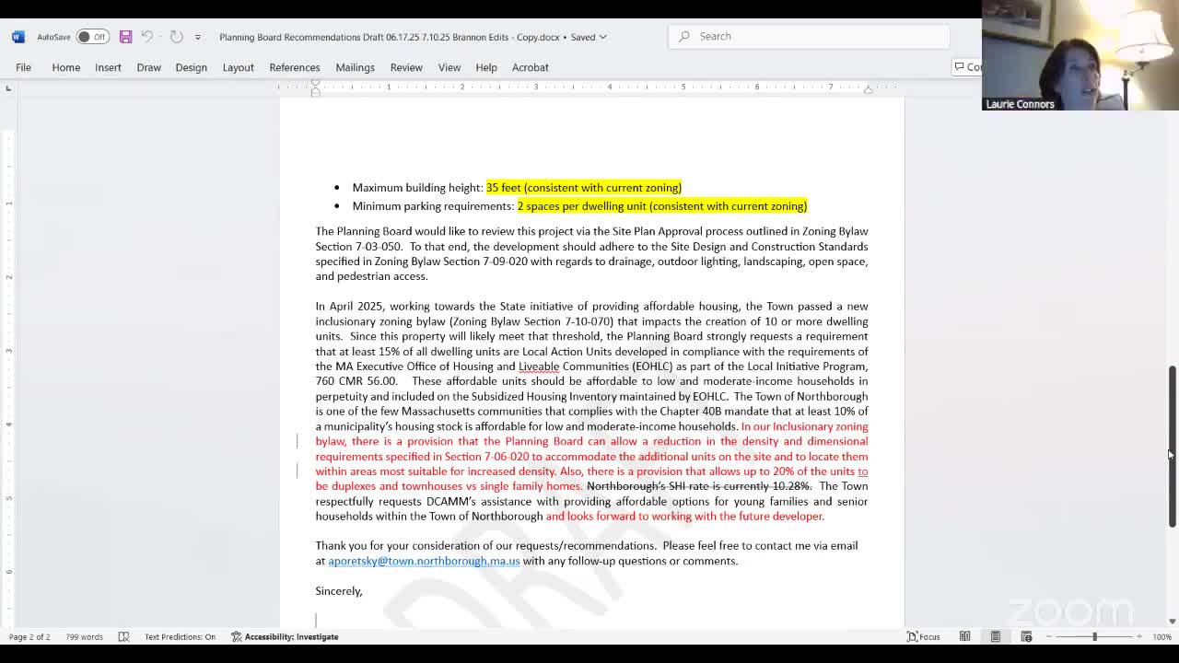Click the zoom in plus button
This screenshot has width=1179, height=663.
[1139, 636]
